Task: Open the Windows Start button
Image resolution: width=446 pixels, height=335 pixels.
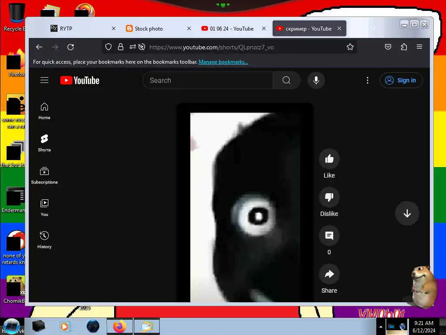Action: 11,326
